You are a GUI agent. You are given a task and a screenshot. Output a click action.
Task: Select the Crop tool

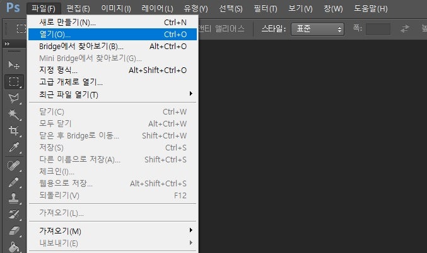[14, 130]
